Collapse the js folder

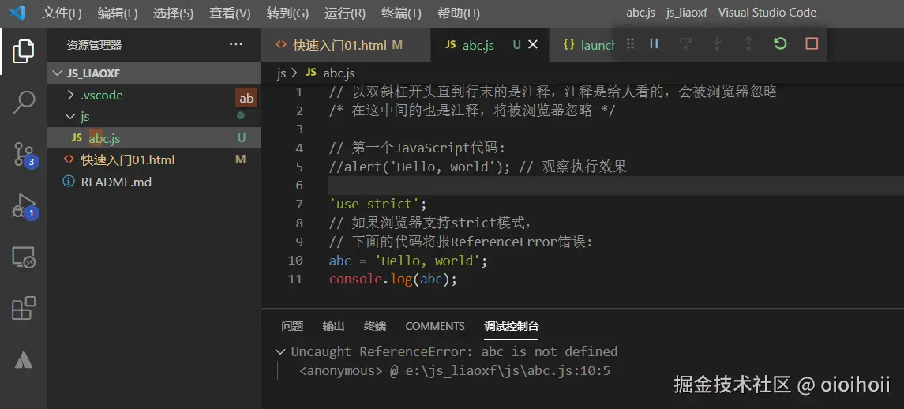[x=70, y=117]
